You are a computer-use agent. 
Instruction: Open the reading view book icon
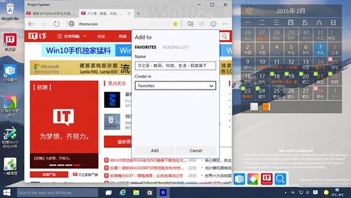click(x=190, y=24)
